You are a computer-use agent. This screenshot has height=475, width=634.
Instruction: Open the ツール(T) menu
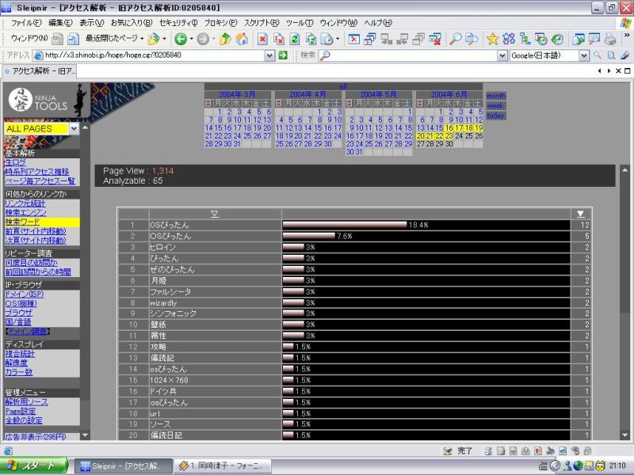[x=300, y=23]
